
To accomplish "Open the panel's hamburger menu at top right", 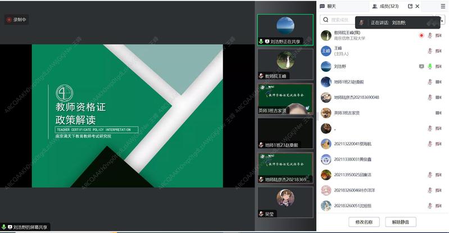I will tap(443, 6).
